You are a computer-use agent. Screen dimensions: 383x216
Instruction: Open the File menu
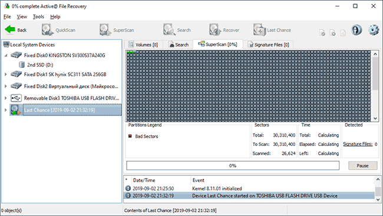point(7,16)
